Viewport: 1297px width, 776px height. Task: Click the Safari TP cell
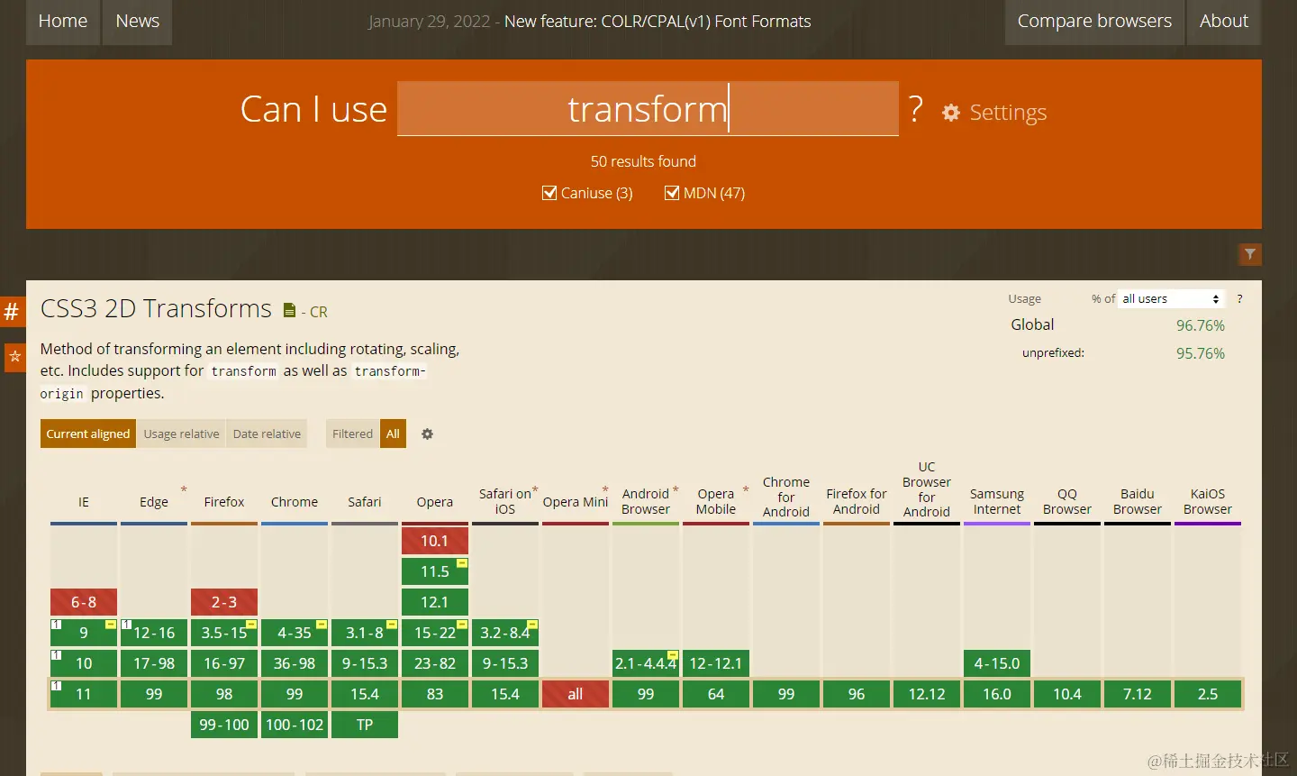click(x=365, y=725)
